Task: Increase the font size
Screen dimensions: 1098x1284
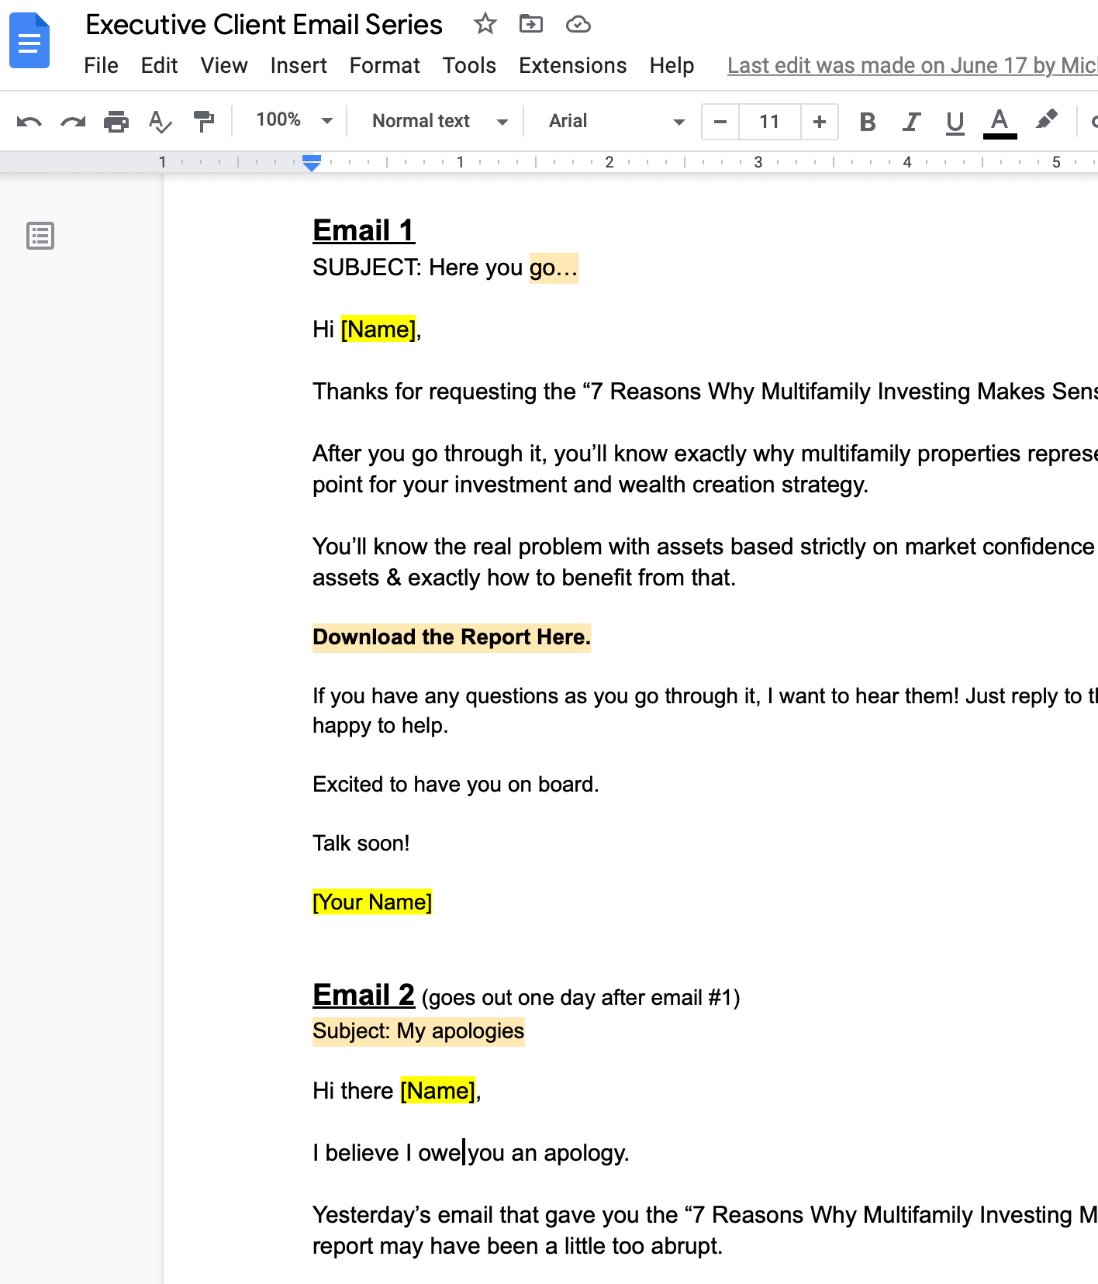Action: 820,122
